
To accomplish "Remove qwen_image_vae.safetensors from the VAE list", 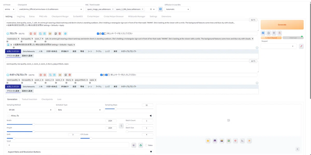I will (113, 9).
